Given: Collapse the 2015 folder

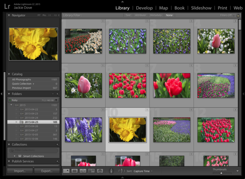Looking at the screenshot, I should tap(11, 105).
